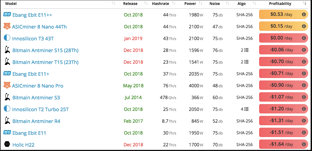The height and width of the screenshot is (151, 312).
Task: Open the Bitmain Antminer R4 link
Action: click(x=36, y=121)
